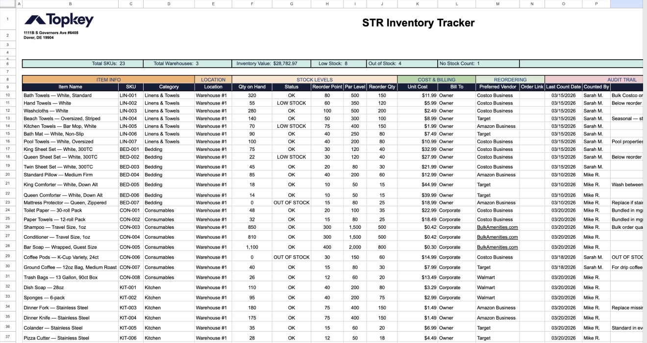647x343 pixels.
Task: Click the 'Out of Stock: 4' cell
Action: [x=402, y=64]
